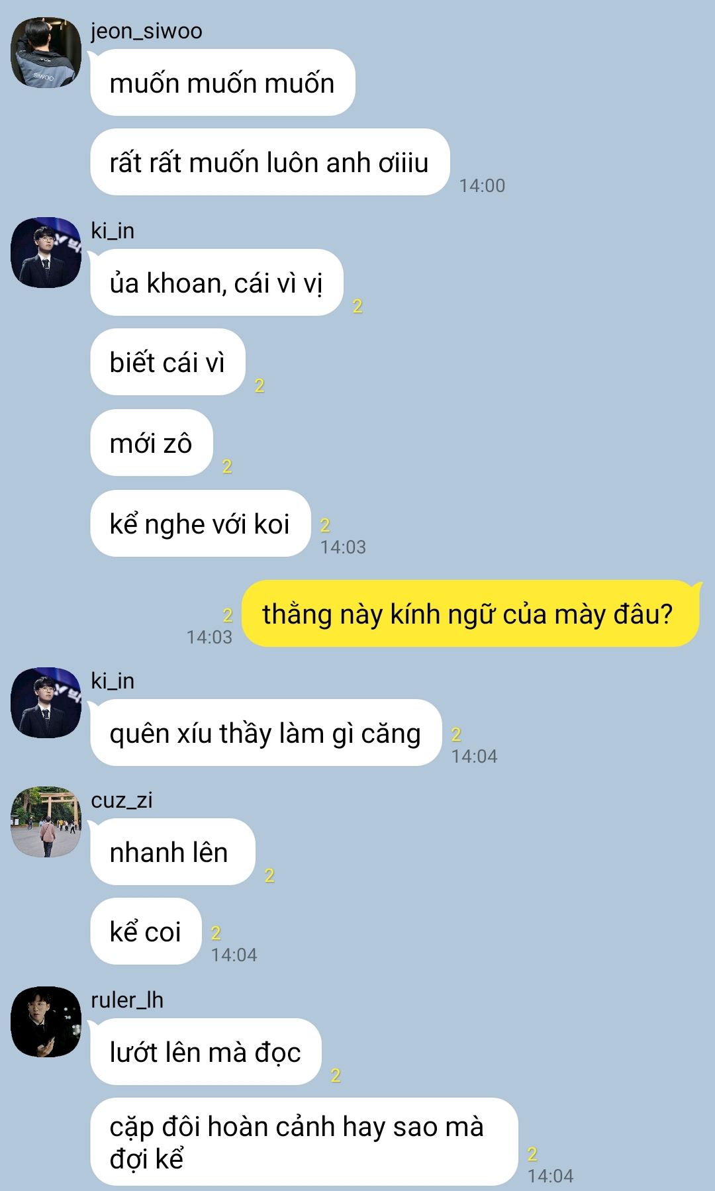Tap the yellow 'thằng này kính ngữ' message
Screen dimensions: 715x1191
(x=471, y=614)
